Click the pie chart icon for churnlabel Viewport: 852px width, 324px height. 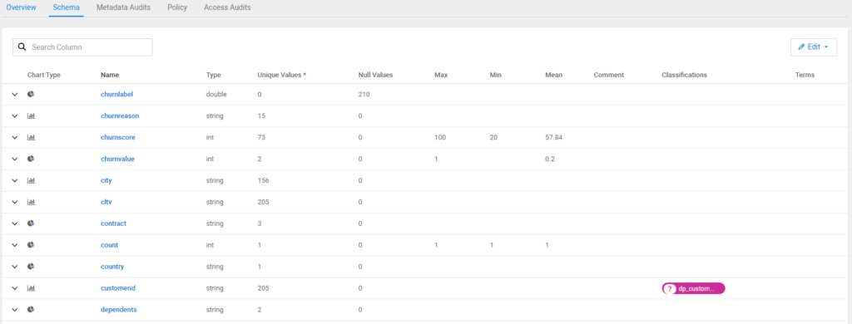pyautogui.click(x=31, y=94)
